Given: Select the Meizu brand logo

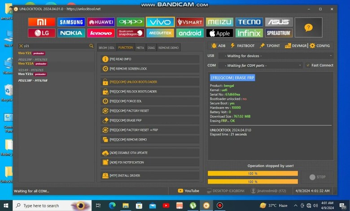Looking at the screenshot, I should click(219, 22).
